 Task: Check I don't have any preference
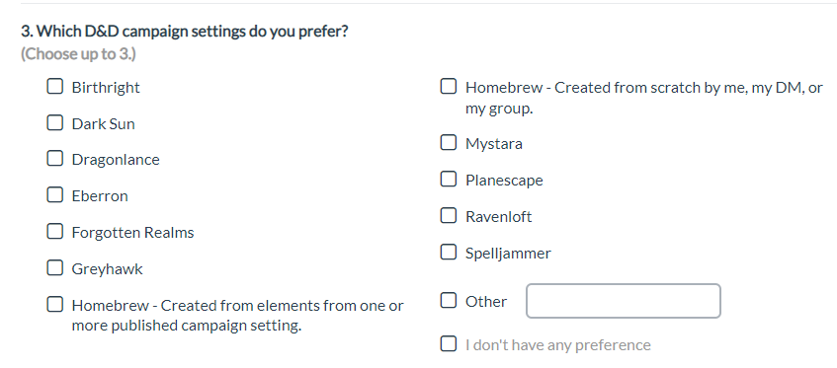click(449, 344)
